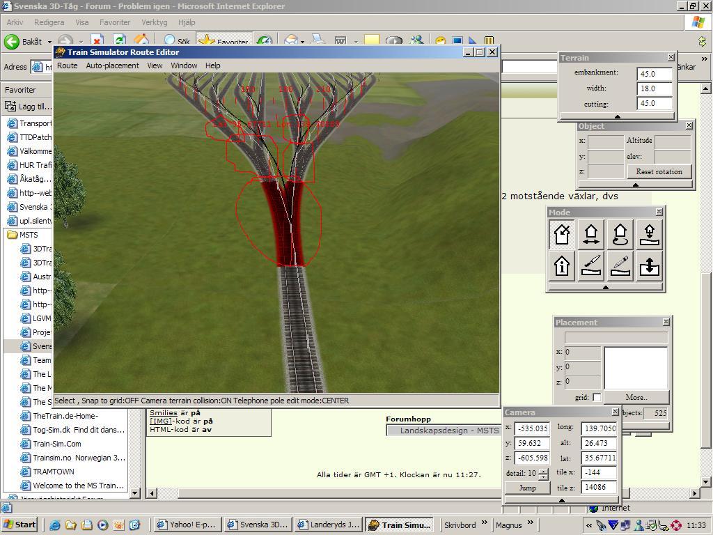Close the Mode panel
This screenshot has width=713, height=535.
[x=659, y=212]
